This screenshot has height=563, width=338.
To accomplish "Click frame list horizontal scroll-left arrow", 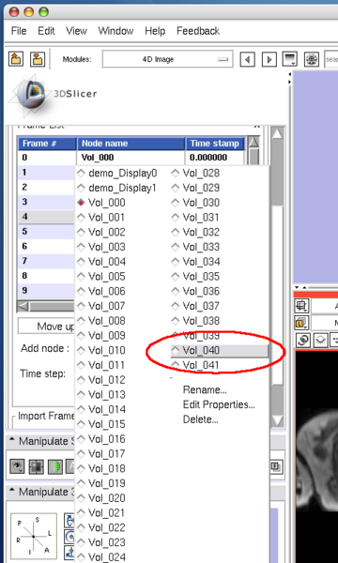I will point(23,307).
